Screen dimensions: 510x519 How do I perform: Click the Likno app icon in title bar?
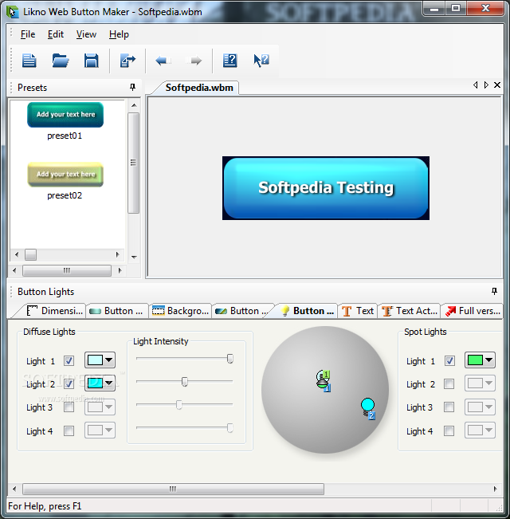coord(13,12)
